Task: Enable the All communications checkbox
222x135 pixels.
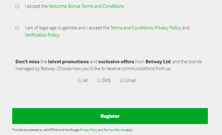Action: [x=80, y=80]
